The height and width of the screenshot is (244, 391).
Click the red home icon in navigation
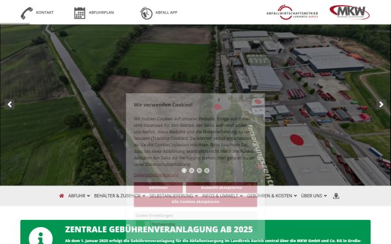(x=61, y=196)
